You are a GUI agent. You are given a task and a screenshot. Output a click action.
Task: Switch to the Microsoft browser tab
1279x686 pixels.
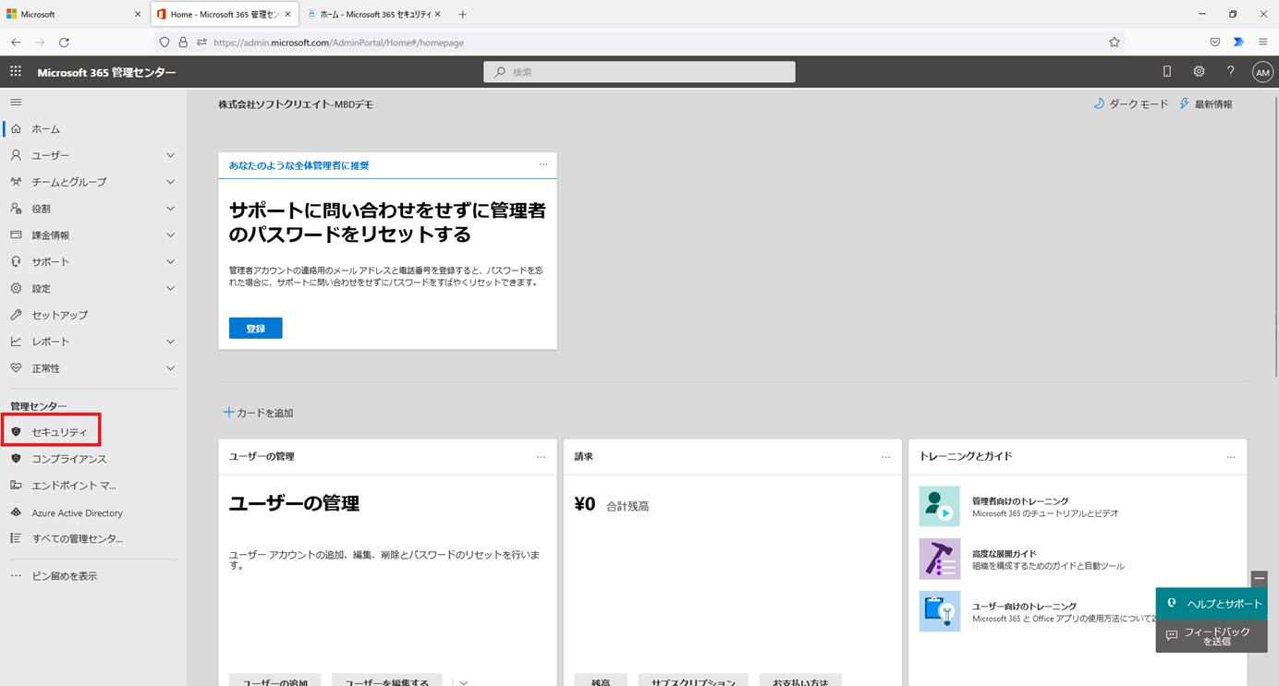[74, 15]
